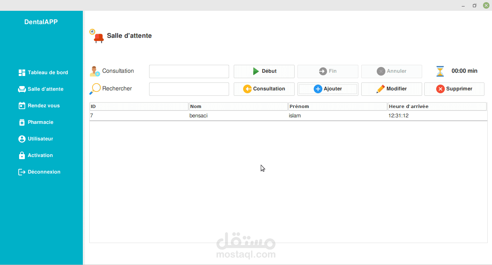Screen dimensions: 492x265
Task: Select the cell reading bensaci
Action: coord(238,116)
